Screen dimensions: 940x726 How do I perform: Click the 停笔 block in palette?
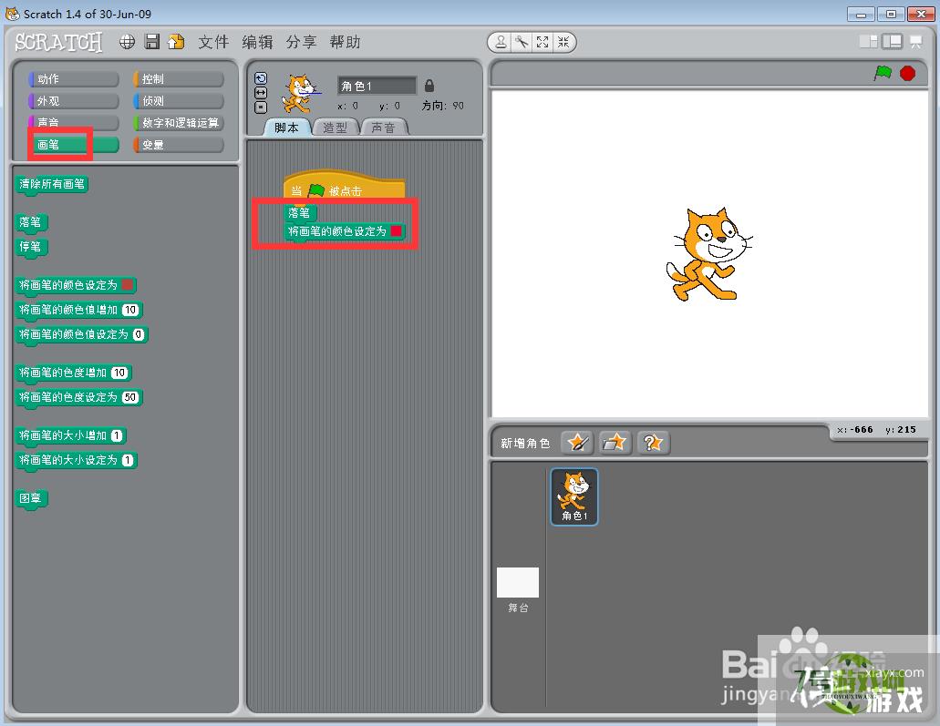(31, 248)
